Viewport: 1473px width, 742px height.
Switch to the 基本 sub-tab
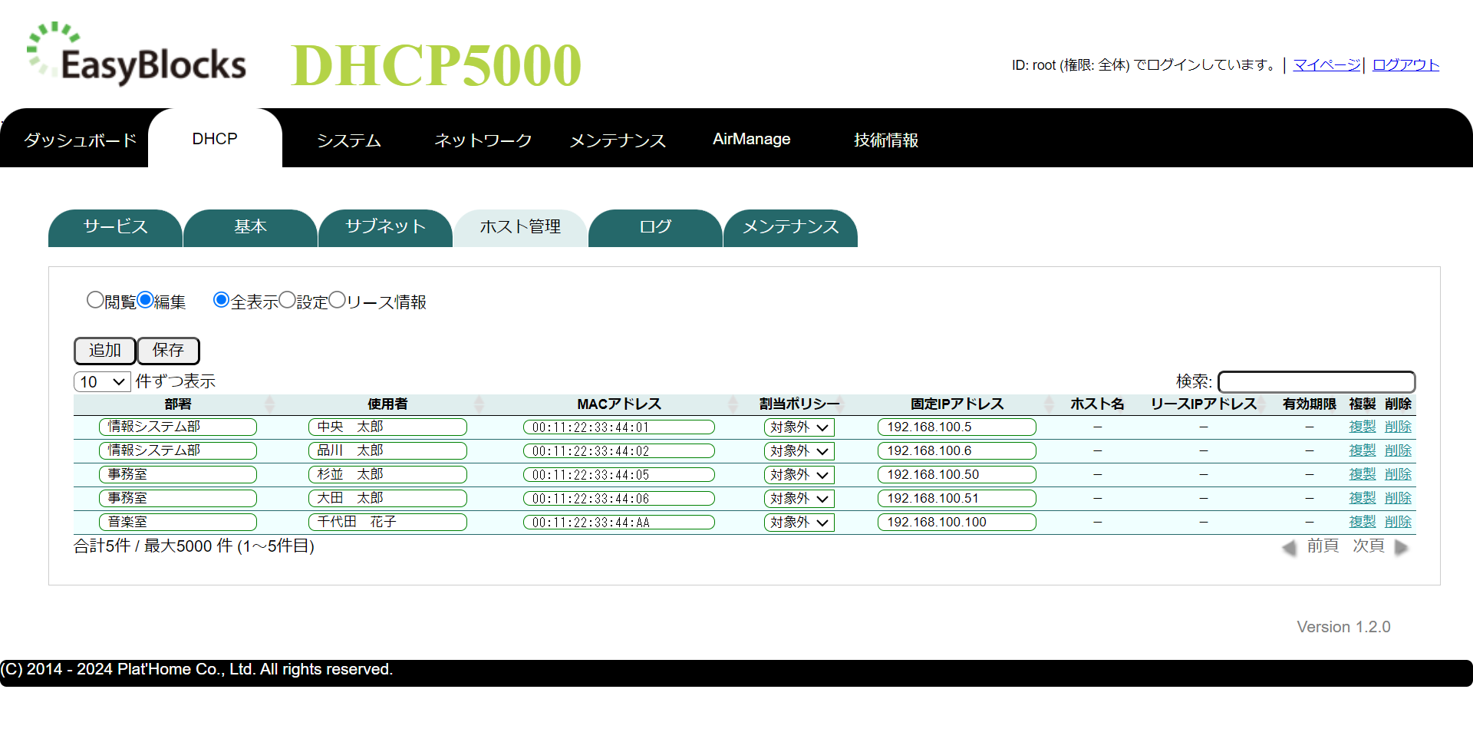[x=250, y=228]
